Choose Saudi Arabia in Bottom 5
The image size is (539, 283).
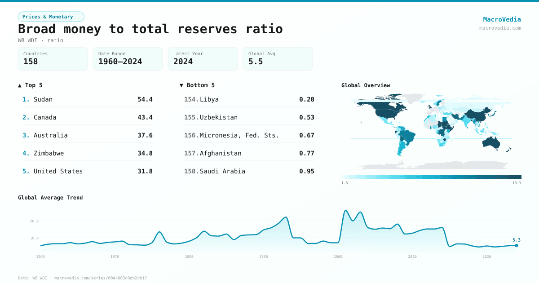pos(249,171)
